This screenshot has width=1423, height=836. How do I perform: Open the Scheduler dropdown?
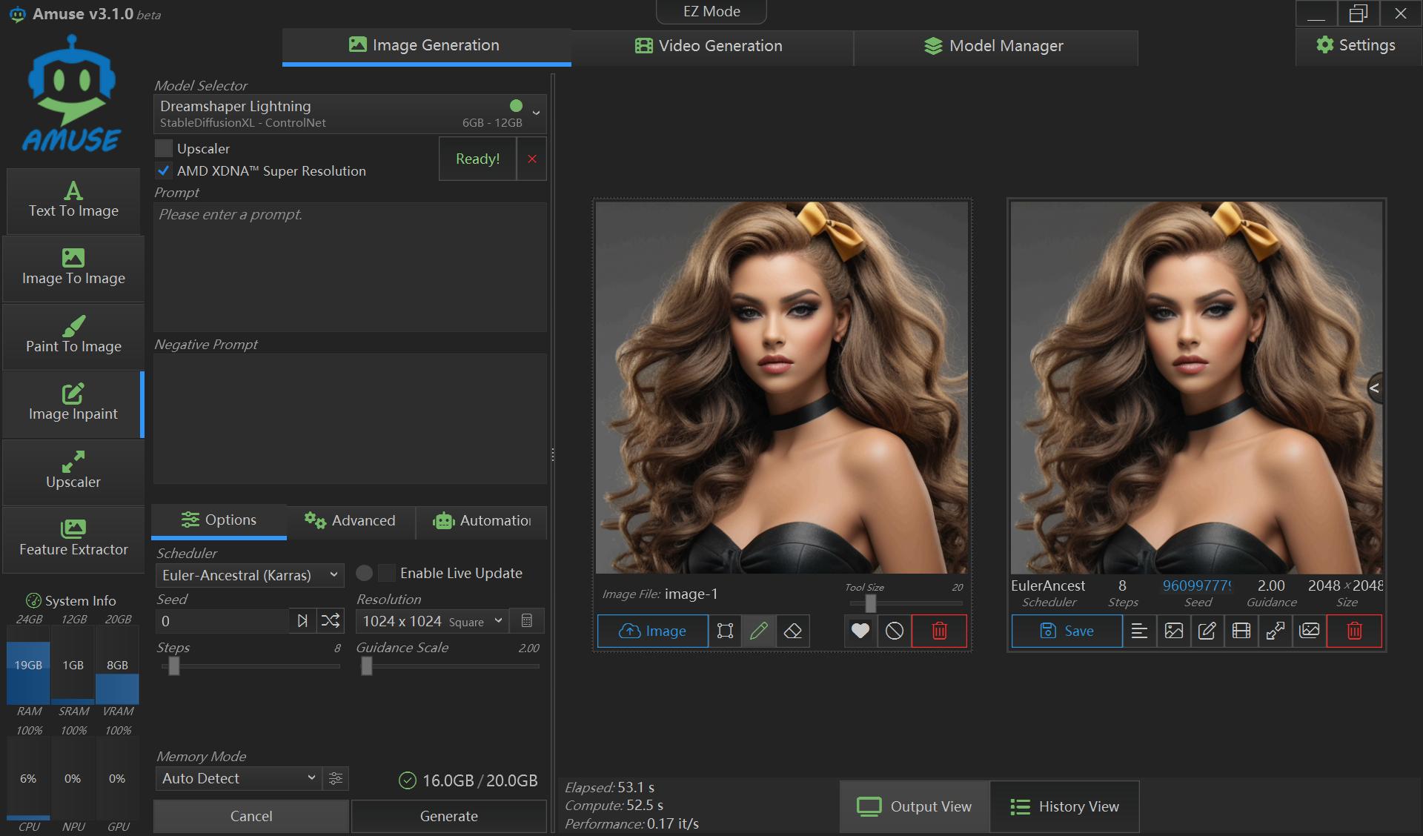[250, 575]
